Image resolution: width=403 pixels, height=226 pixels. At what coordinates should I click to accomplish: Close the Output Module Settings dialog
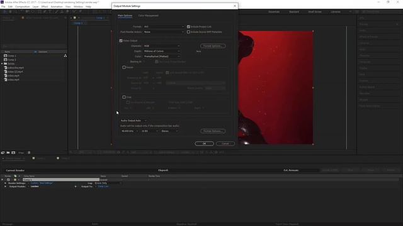[235, 6]
